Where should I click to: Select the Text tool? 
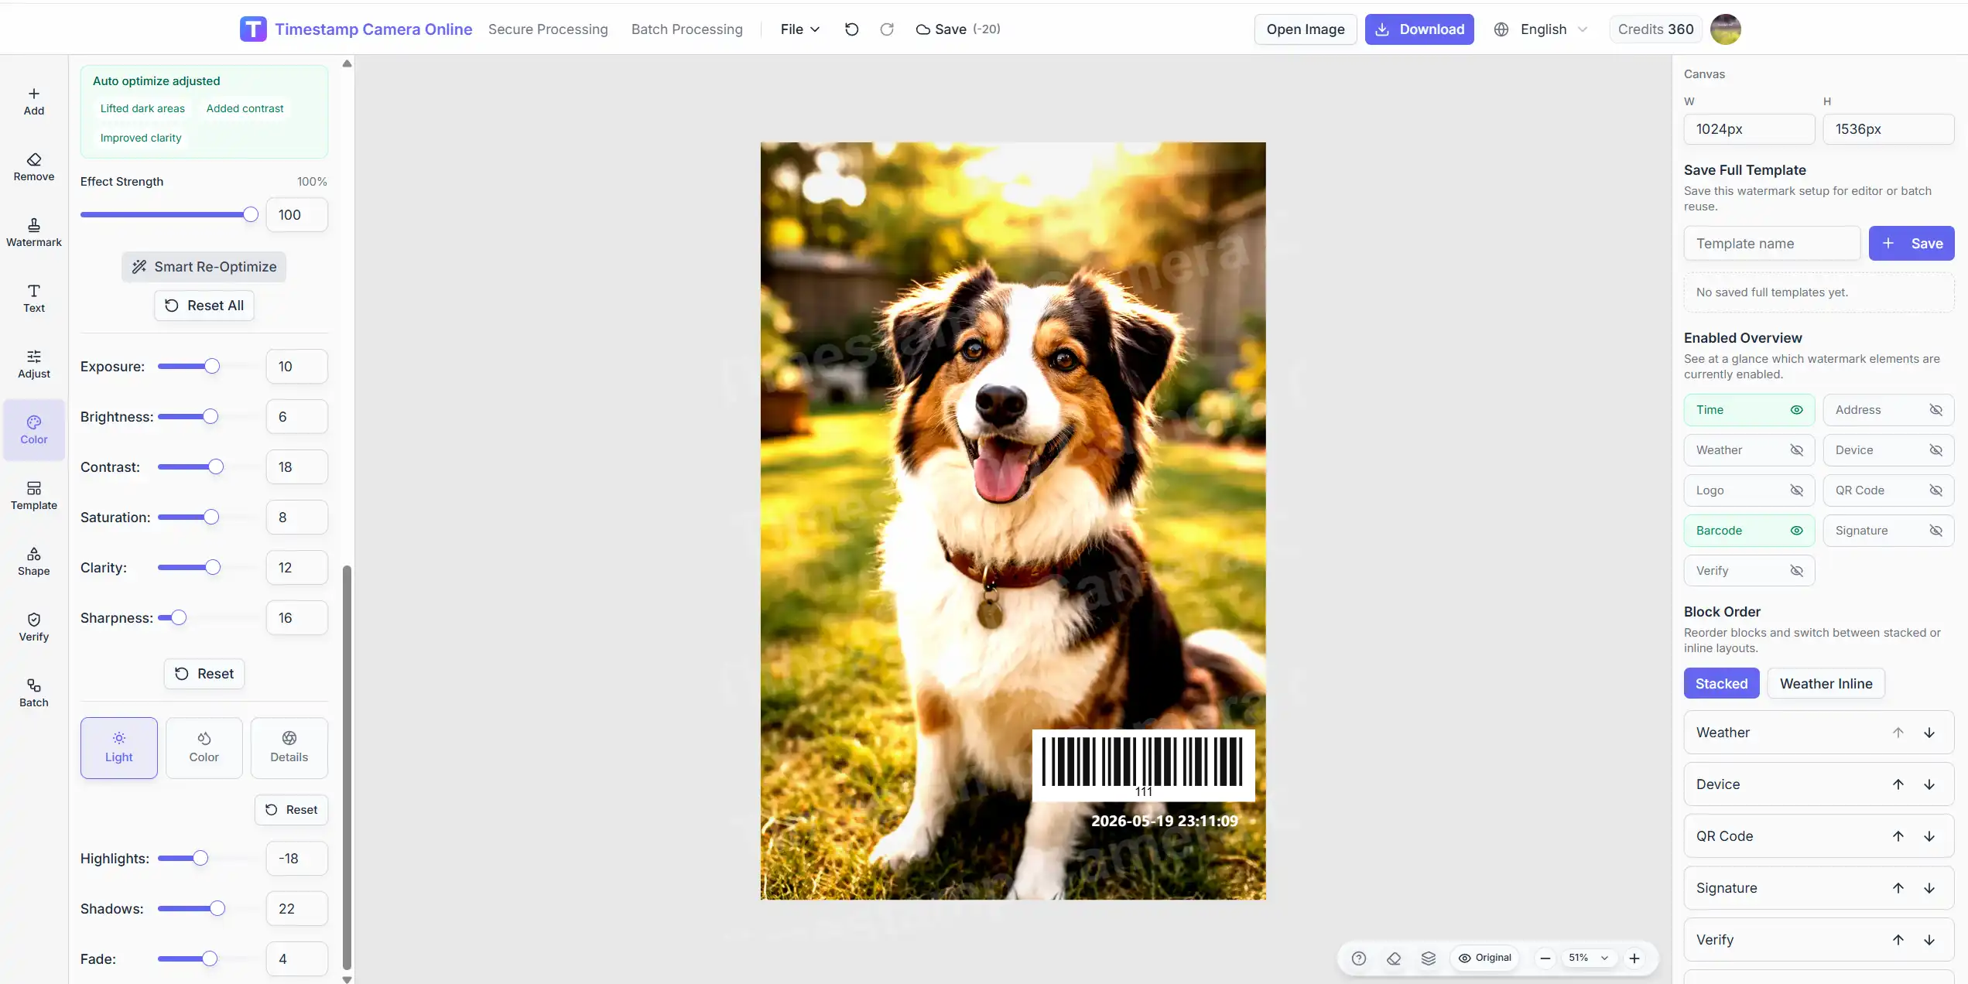(x=34, y=299)
